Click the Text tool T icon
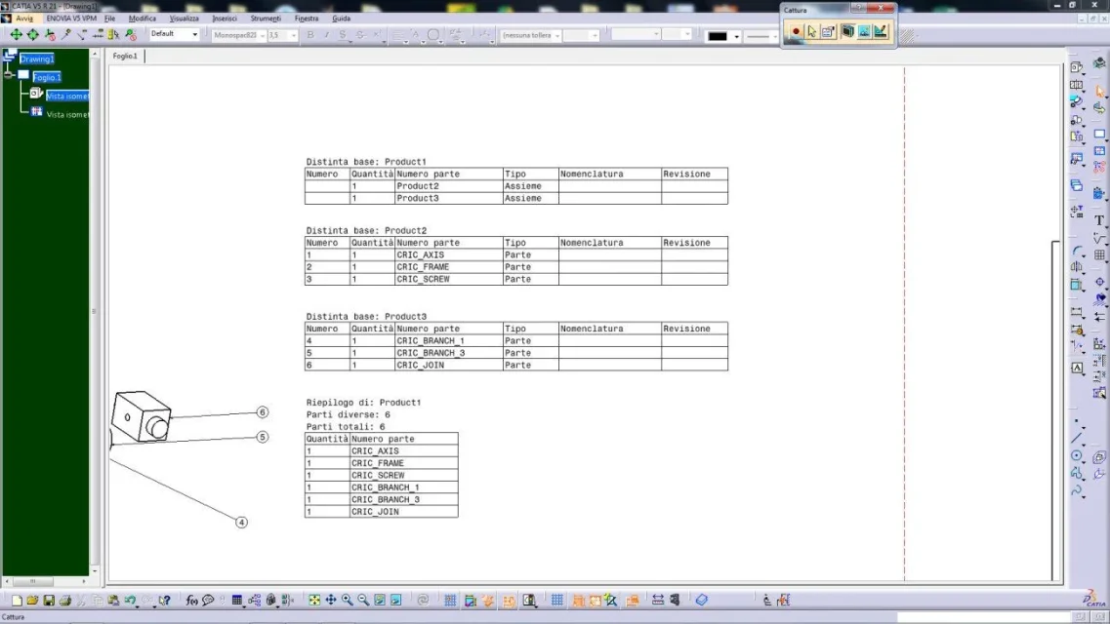The height and width of the screenshot is (624, 1110). click(x=1098, y=220)
